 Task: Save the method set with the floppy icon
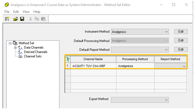(x=22, y=19)
